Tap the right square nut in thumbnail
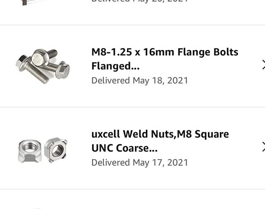 (x=55, y=150)
